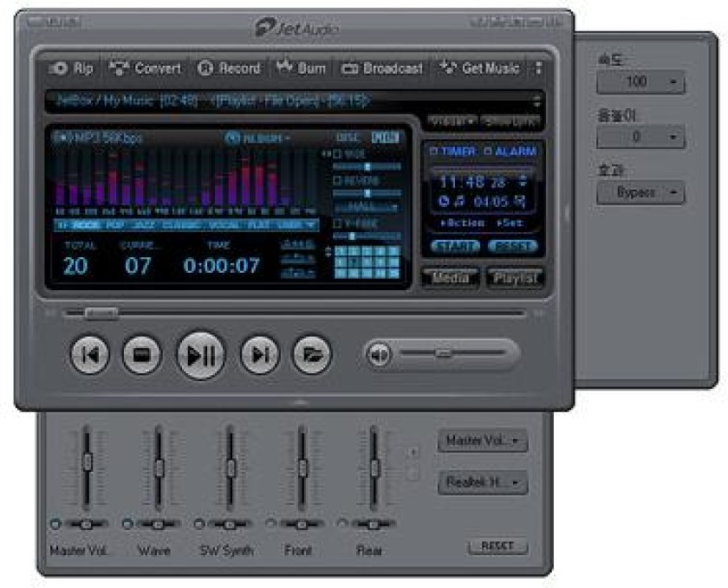Click the Play/Pause button
The width and height of the screenshot is (728, 588).
[x=200, y=355]
